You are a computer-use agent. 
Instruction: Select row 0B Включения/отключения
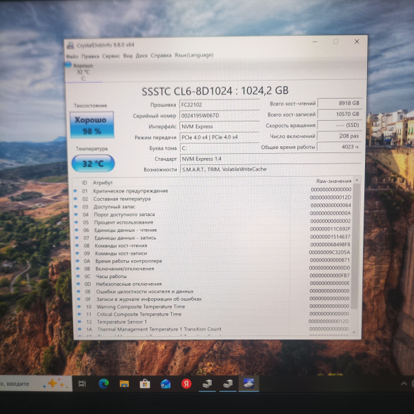click(x=214, y=268)
